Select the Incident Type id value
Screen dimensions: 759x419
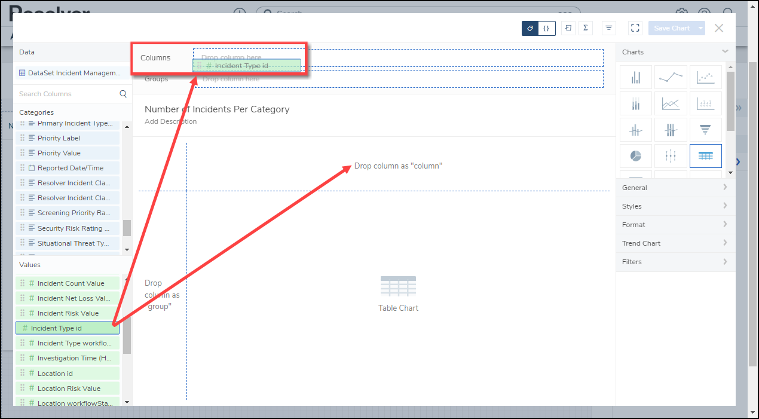68,328
